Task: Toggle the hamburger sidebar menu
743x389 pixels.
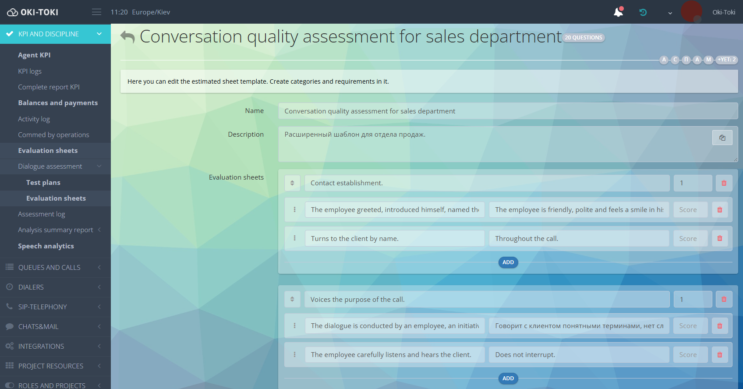Action: click(96, 12)
